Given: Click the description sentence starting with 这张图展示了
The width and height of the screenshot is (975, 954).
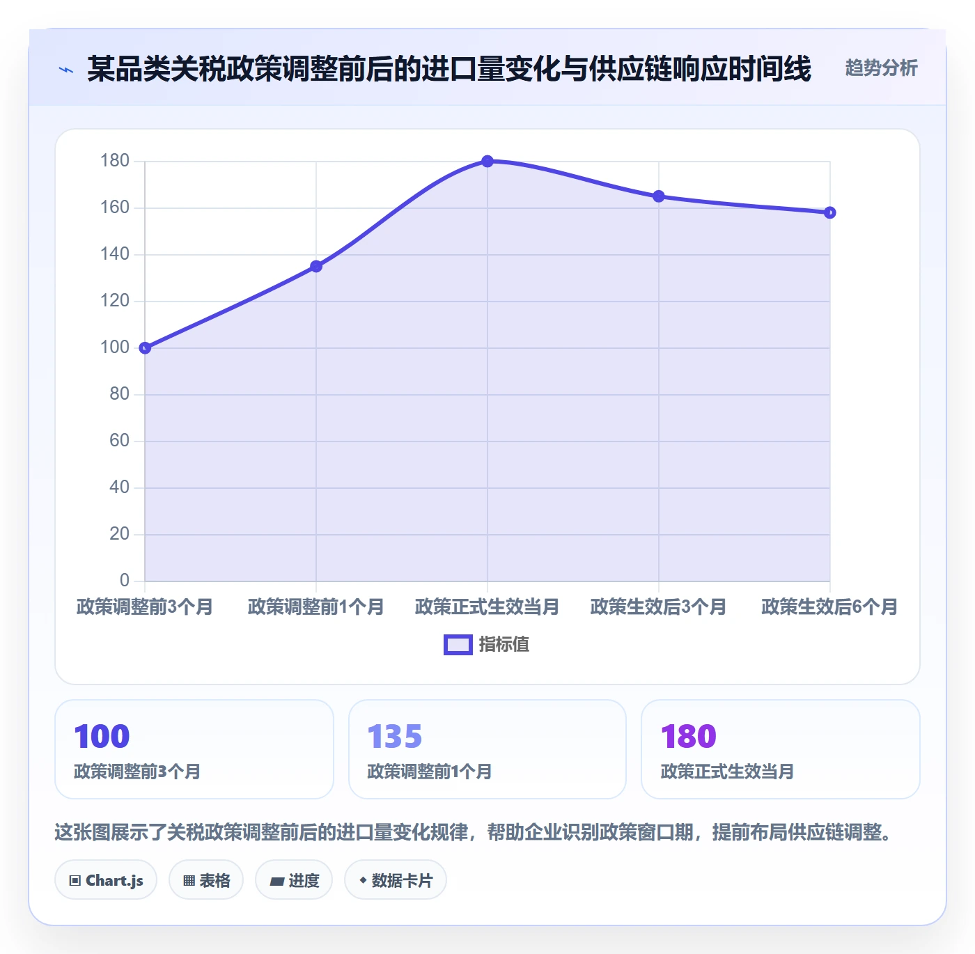Looking at the screenshot, I should pos(476,832).
